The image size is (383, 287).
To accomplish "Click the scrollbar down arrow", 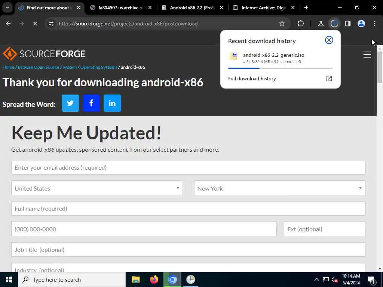I will click(380, 269).
